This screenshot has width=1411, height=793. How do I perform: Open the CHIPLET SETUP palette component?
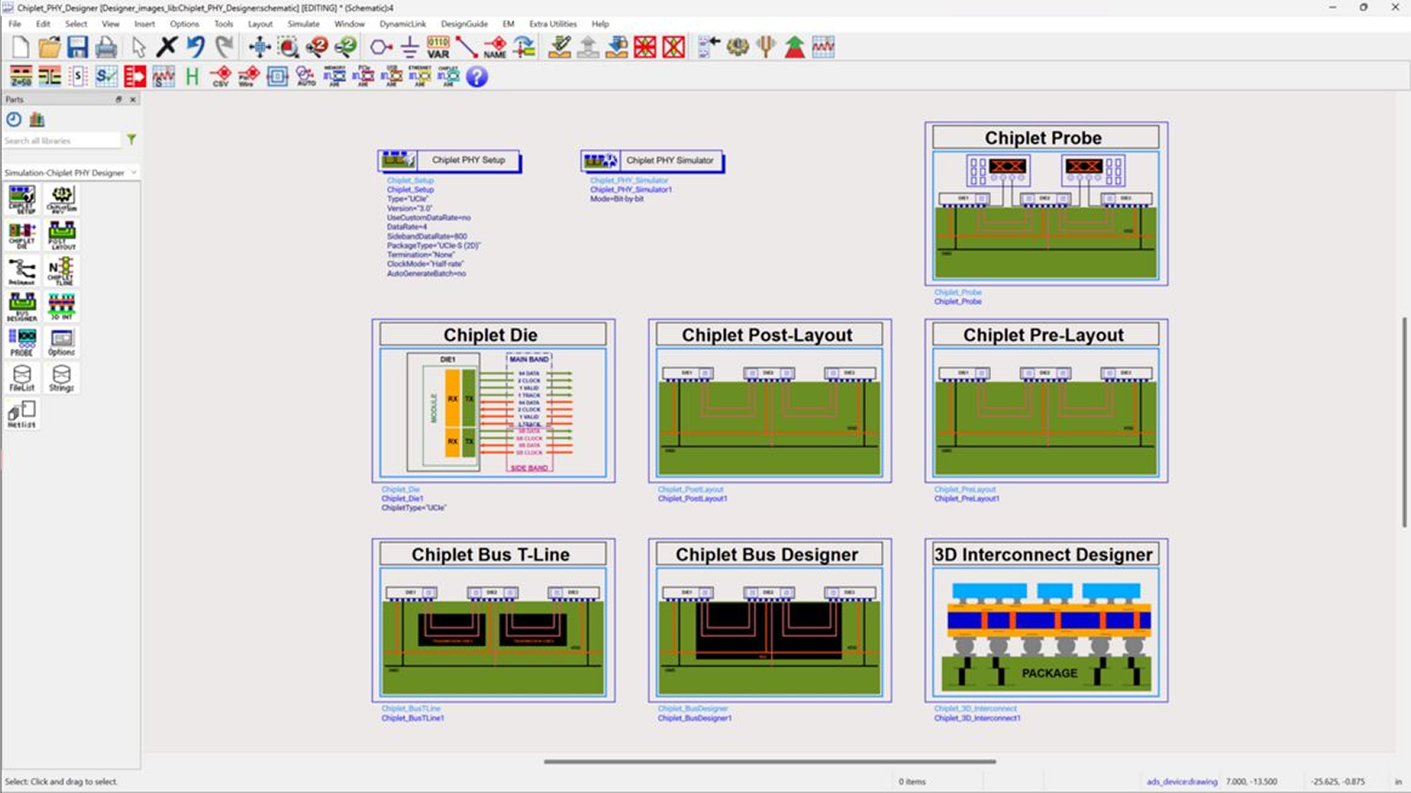22,199
